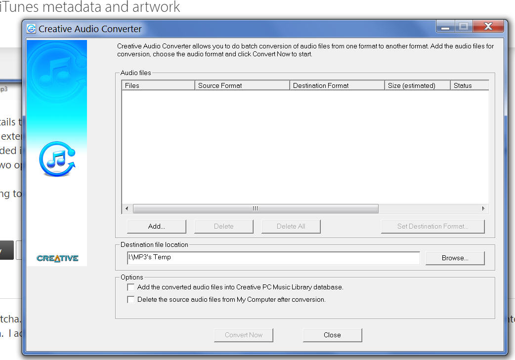Open Set Destination Format... settings
515x360 pixels.
(x=432, y=227)
